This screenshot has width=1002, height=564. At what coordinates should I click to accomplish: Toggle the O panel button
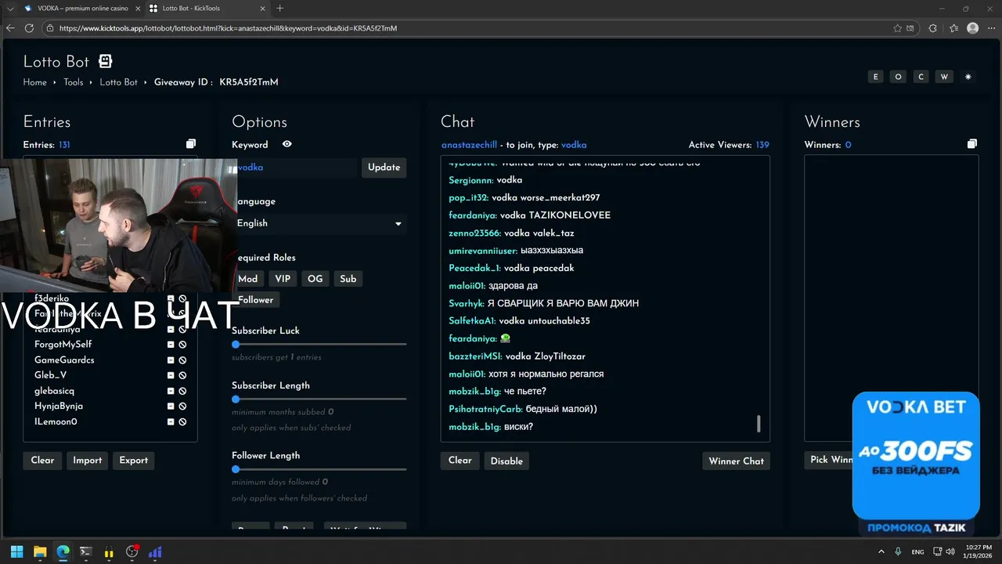899,77
